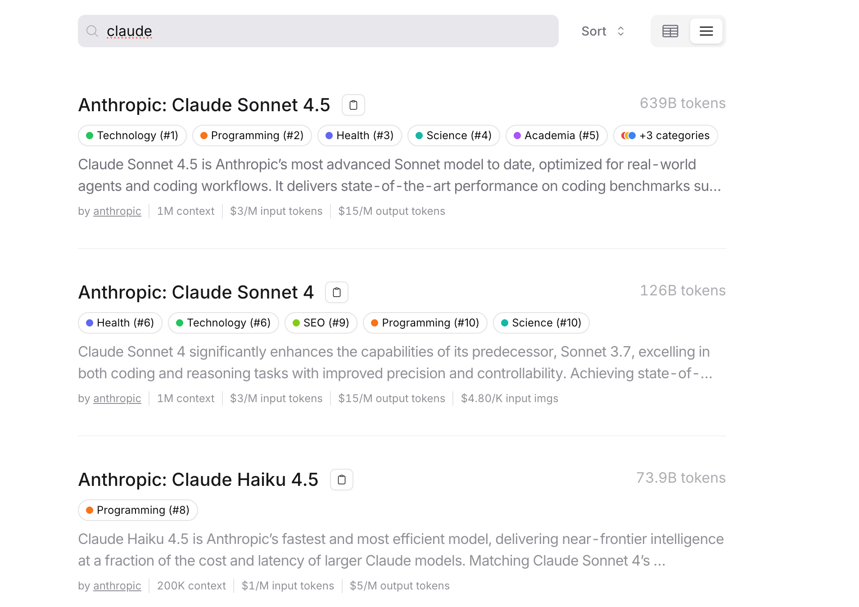Open Anthropic: Claude Sonnet 4 title
The width and height of the screenshot is (859, 607).
[196, 292]
